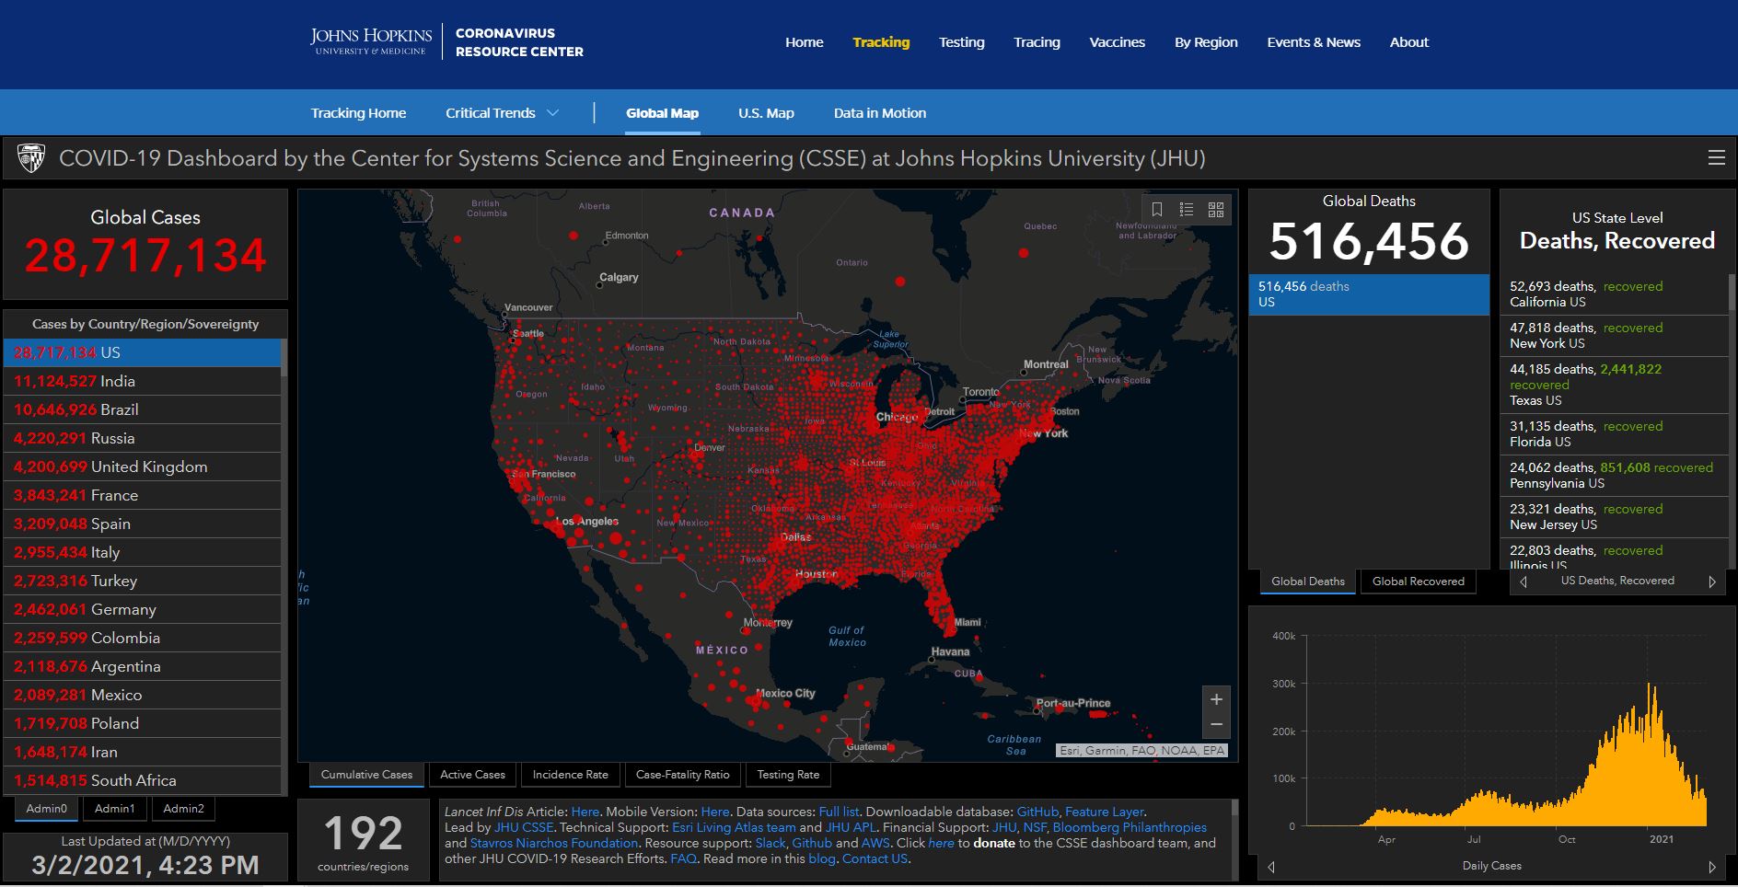
Task: Open the By Region menu item
Action: [1206, 42]
